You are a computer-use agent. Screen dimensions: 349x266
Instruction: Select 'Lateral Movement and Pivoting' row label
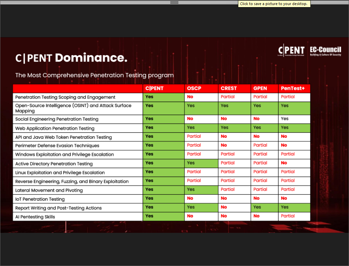(49, 190)
